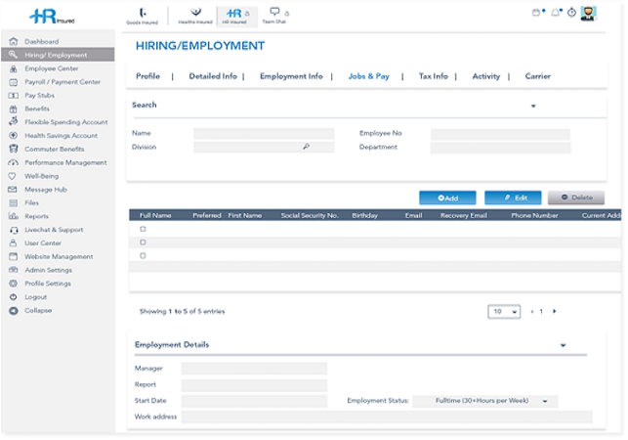This screenshot has width=628, height=440.
Task: Click the Delete button
Action: (576, 198)
